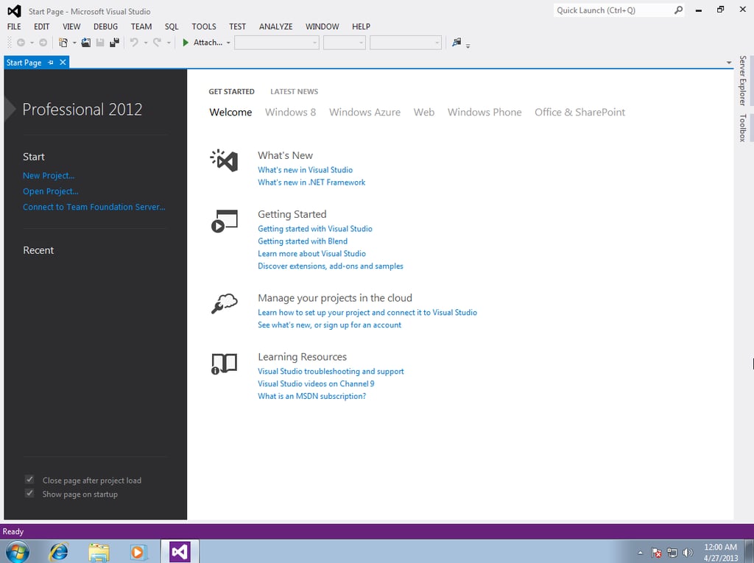The height and width of the screenshot is (563, 754).
Task: Expand the Redo history dropdown arrow
Action: click(169, 43)
